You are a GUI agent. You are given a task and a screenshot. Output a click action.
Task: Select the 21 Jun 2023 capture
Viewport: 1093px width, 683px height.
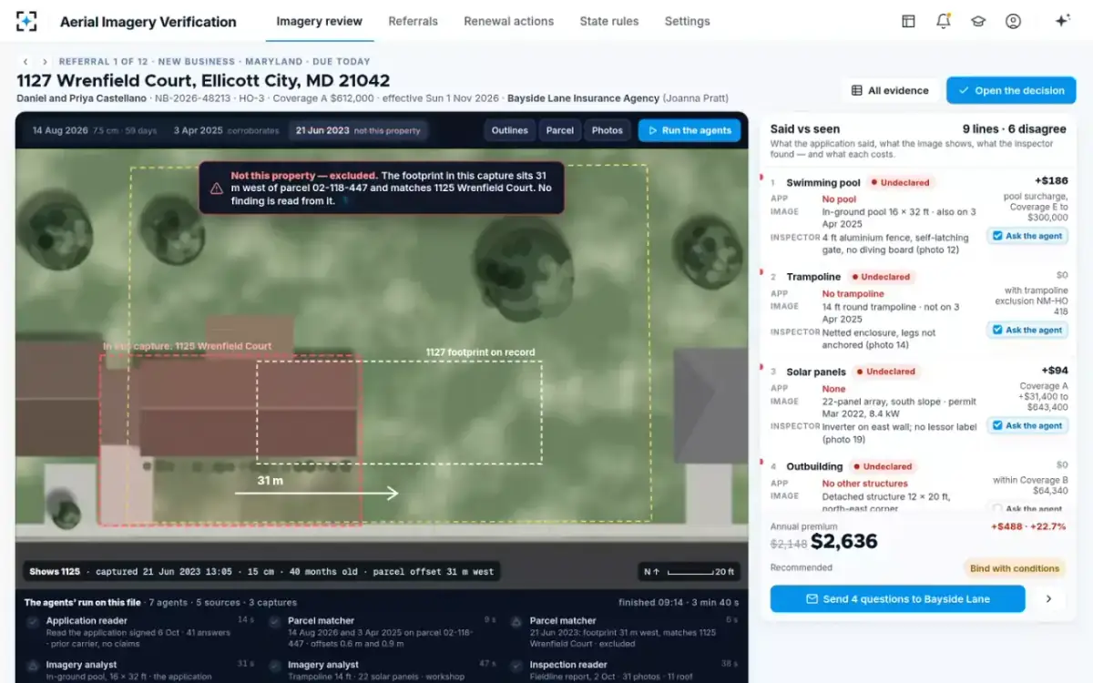(357, 130)
